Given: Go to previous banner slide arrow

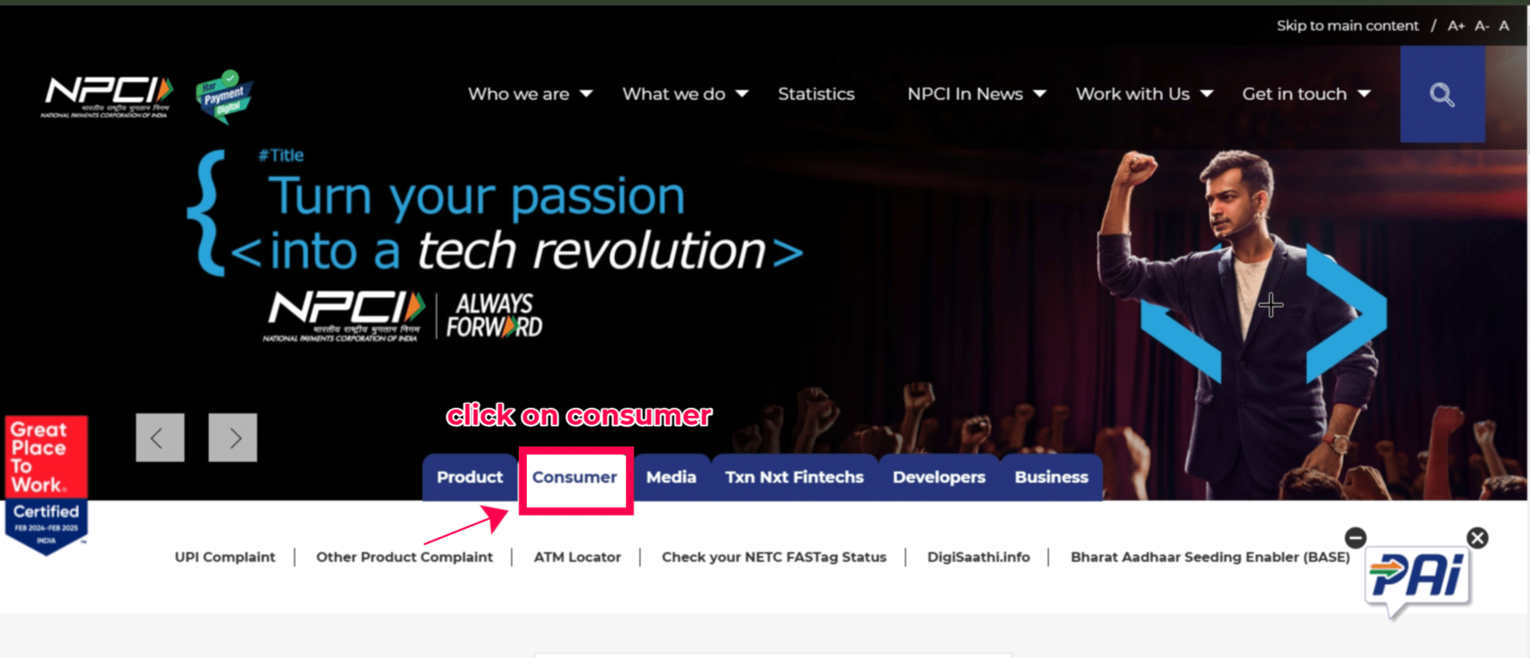Looking at the screenshot, I should [160, 438].
